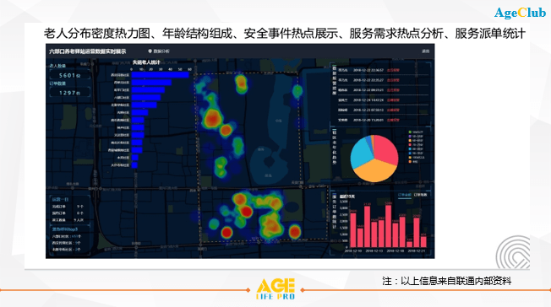Click the longest blue bar in chart
This screenshot has height=307, width=551.
(161, 75)
